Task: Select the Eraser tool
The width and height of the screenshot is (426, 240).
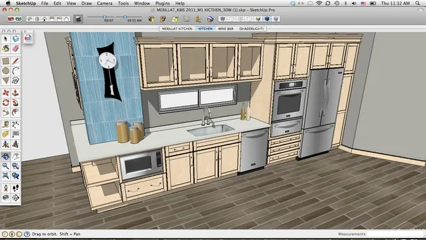Action: pos(16,48)
